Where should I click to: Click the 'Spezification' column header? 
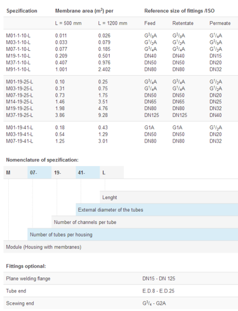point(22,11)
